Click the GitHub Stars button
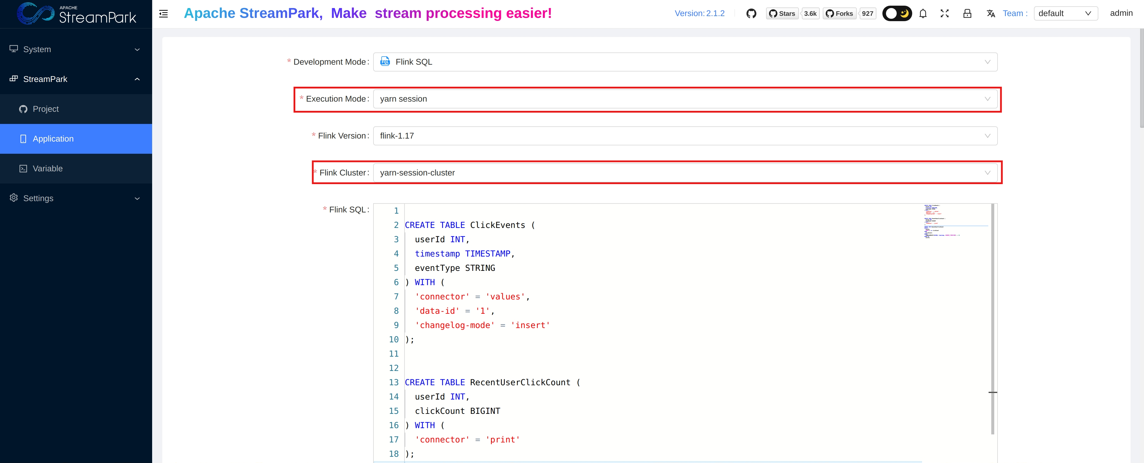Viewport: 1144px width, 463px height. point(782,13)
